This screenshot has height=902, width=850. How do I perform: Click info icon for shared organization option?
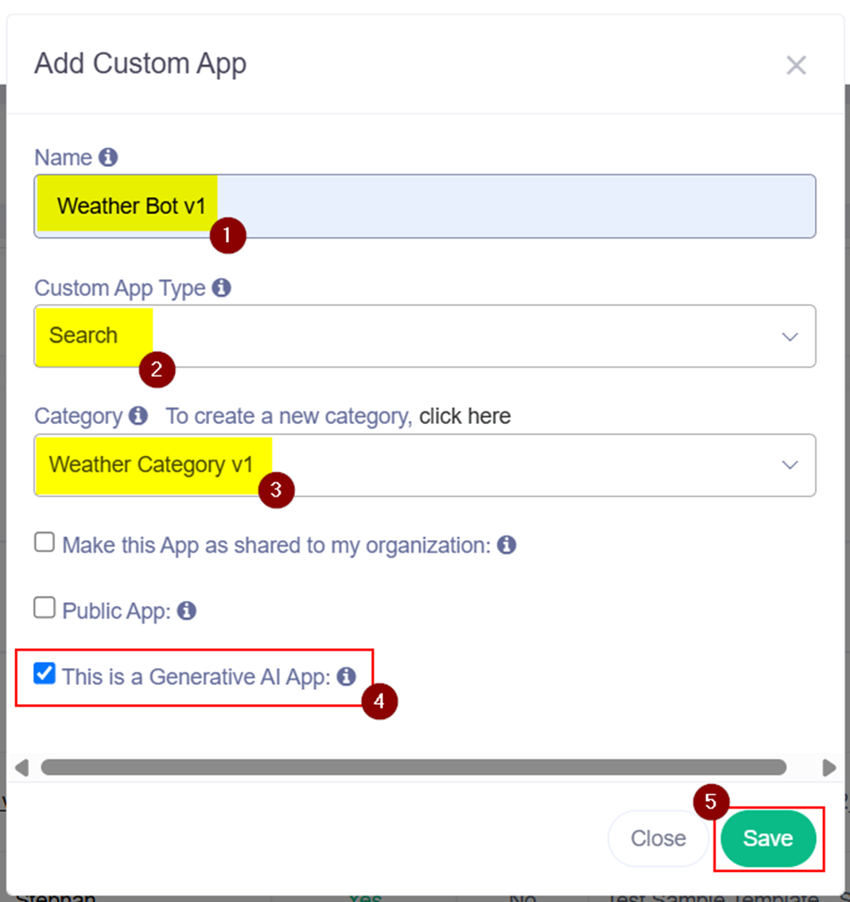click(x=507, y=545)
